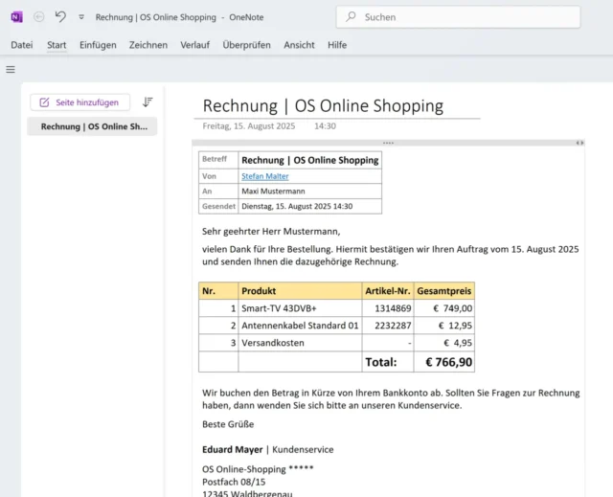Toggle the navigation pane hamburger icon
The width and height of the screenshot is (613, 497).
11,69
